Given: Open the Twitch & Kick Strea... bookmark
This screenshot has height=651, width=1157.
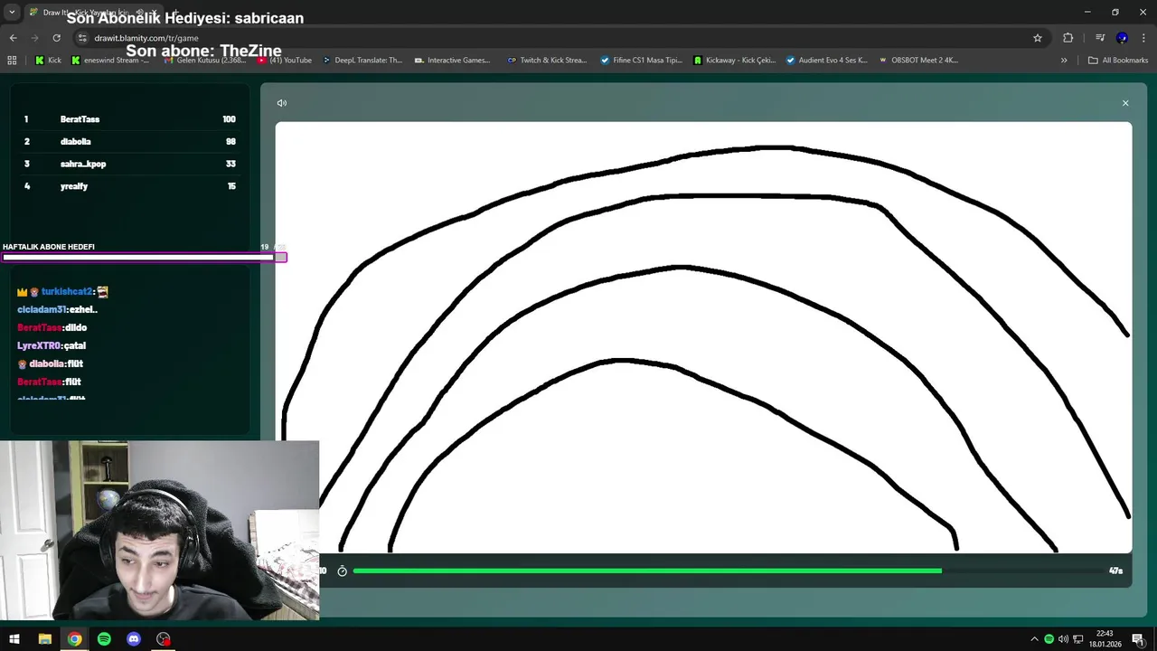Looking at the screenshot, I should pyautogui.click(x=547, y=61).
